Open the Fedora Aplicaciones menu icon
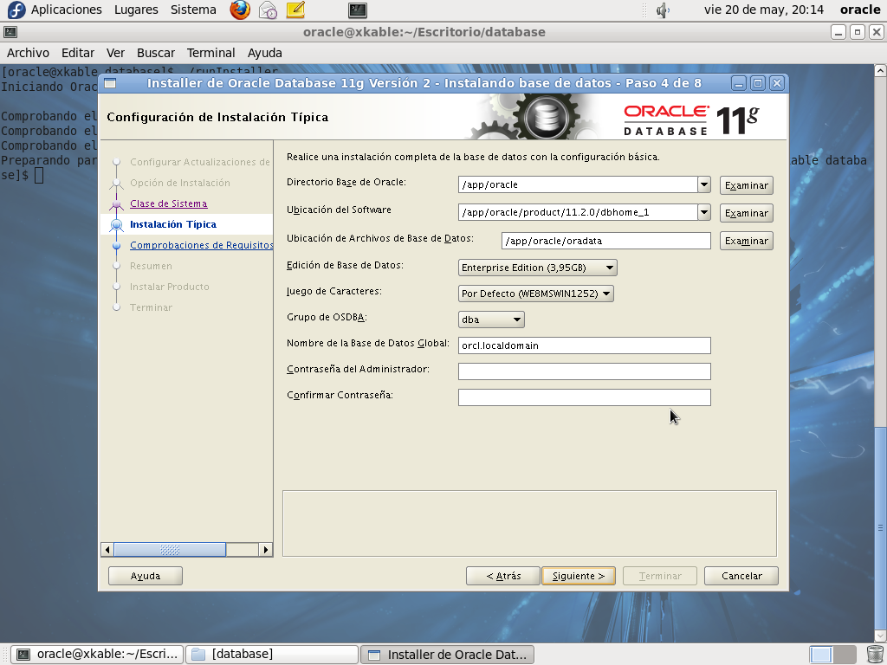887x665 pixels. click(x=16, y=10)
